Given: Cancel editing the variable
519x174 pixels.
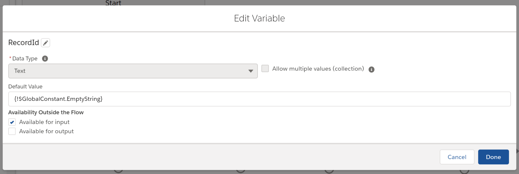Looking at the screenshot, I should 457,157.
